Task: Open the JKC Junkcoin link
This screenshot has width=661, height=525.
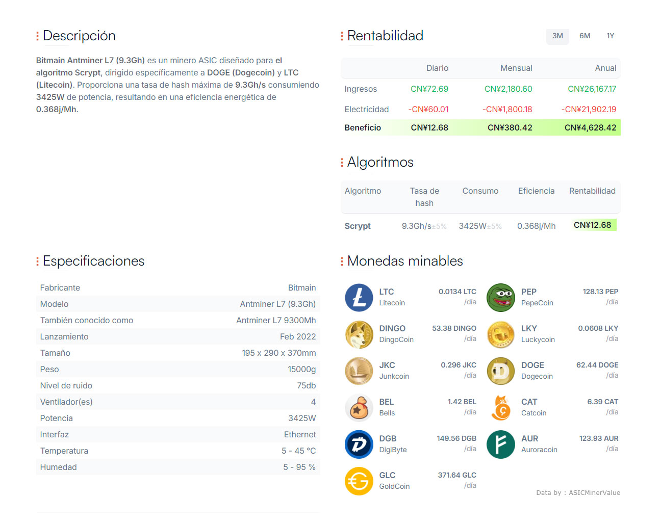Action: (394, 371)
